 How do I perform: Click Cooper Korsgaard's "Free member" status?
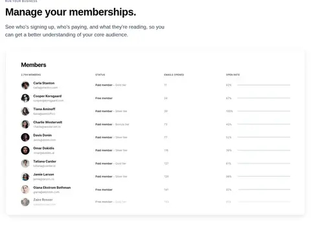pos(104,98)
